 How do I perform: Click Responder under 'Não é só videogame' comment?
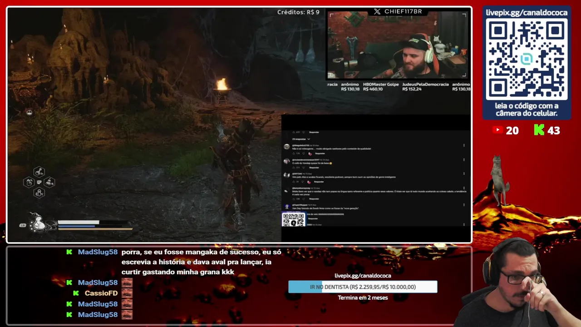click(320, 154)
